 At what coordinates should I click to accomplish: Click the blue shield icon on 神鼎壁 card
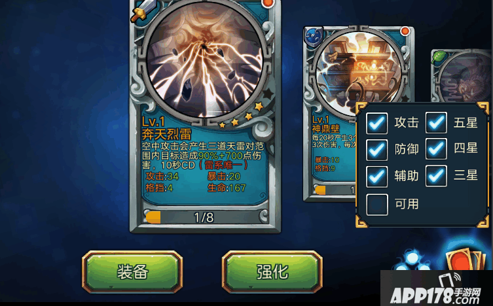click(x=314, y=37)
